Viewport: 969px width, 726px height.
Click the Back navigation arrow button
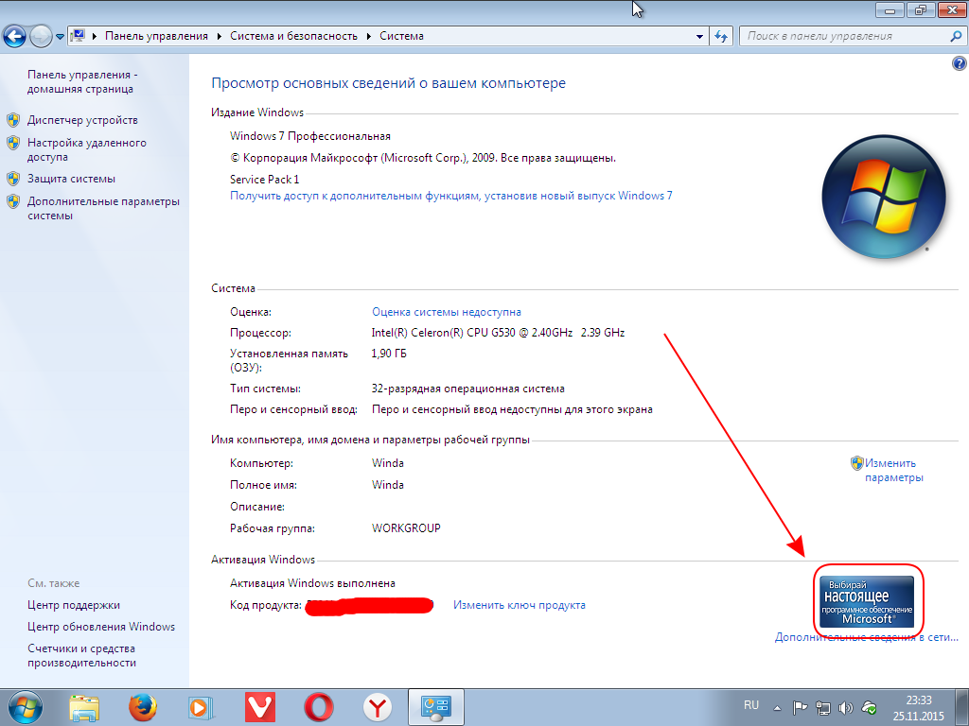[x=15, y=37]
